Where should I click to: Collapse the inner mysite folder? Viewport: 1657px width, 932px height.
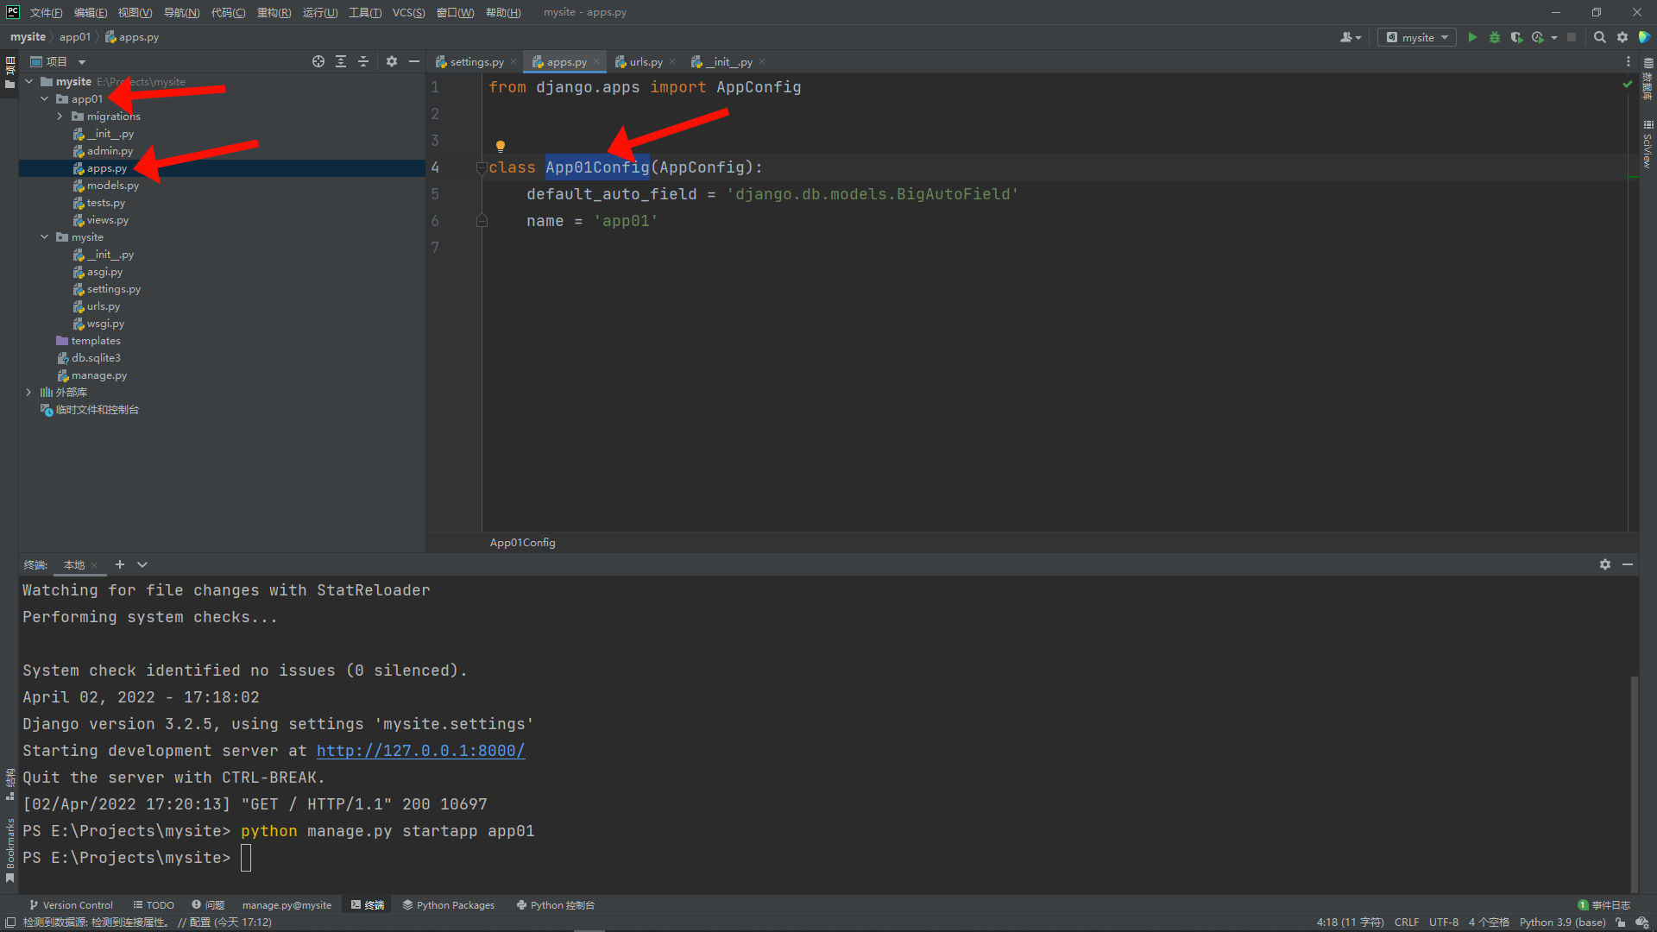coord(45,237)
